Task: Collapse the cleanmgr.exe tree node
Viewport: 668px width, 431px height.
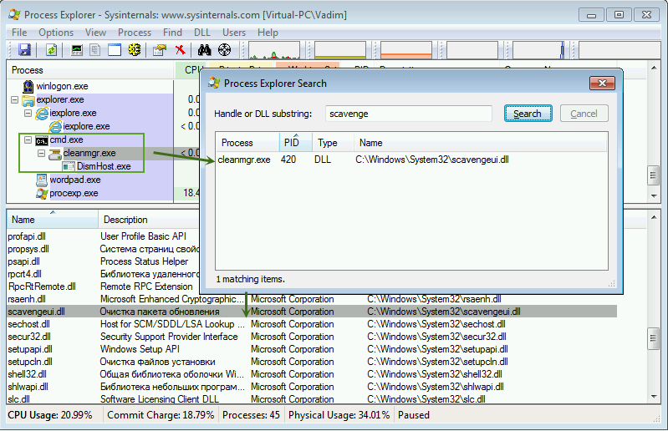Action: point(42,153)
